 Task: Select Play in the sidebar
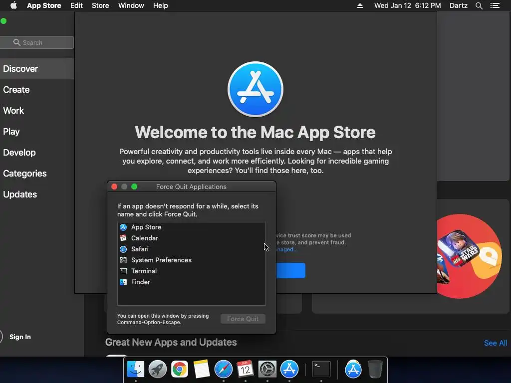pos(37,132)
